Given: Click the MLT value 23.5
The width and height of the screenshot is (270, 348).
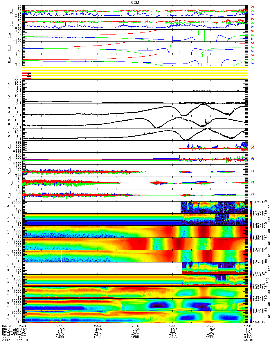Looking at the screenshot, I should [173, 326].
